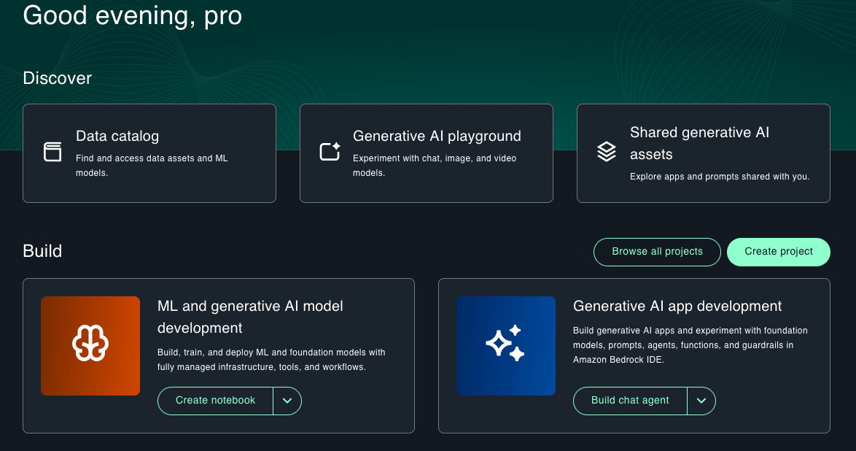The width and height of the screenshot is (856, 451).
Task: Open the Generative AI playground card title
Action: [437, 136]
